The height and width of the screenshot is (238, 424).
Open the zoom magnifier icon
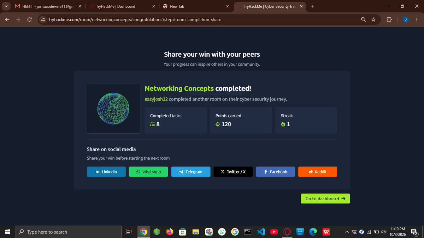pos(363,20)
